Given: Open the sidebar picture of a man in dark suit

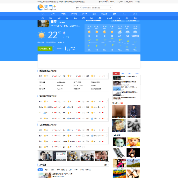Looking at the screenshot, I should point(134,111).
